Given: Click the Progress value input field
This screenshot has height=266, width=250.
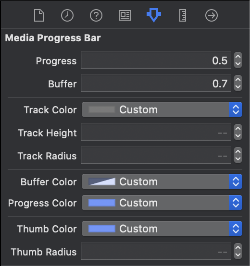Looking at the screenshot, I should 156,60.
